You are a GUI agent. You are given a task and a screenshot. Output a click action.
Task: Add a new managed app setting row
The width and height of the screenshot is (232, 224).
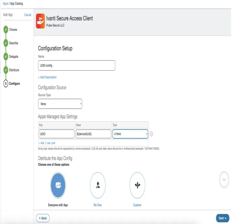[42, 143]
